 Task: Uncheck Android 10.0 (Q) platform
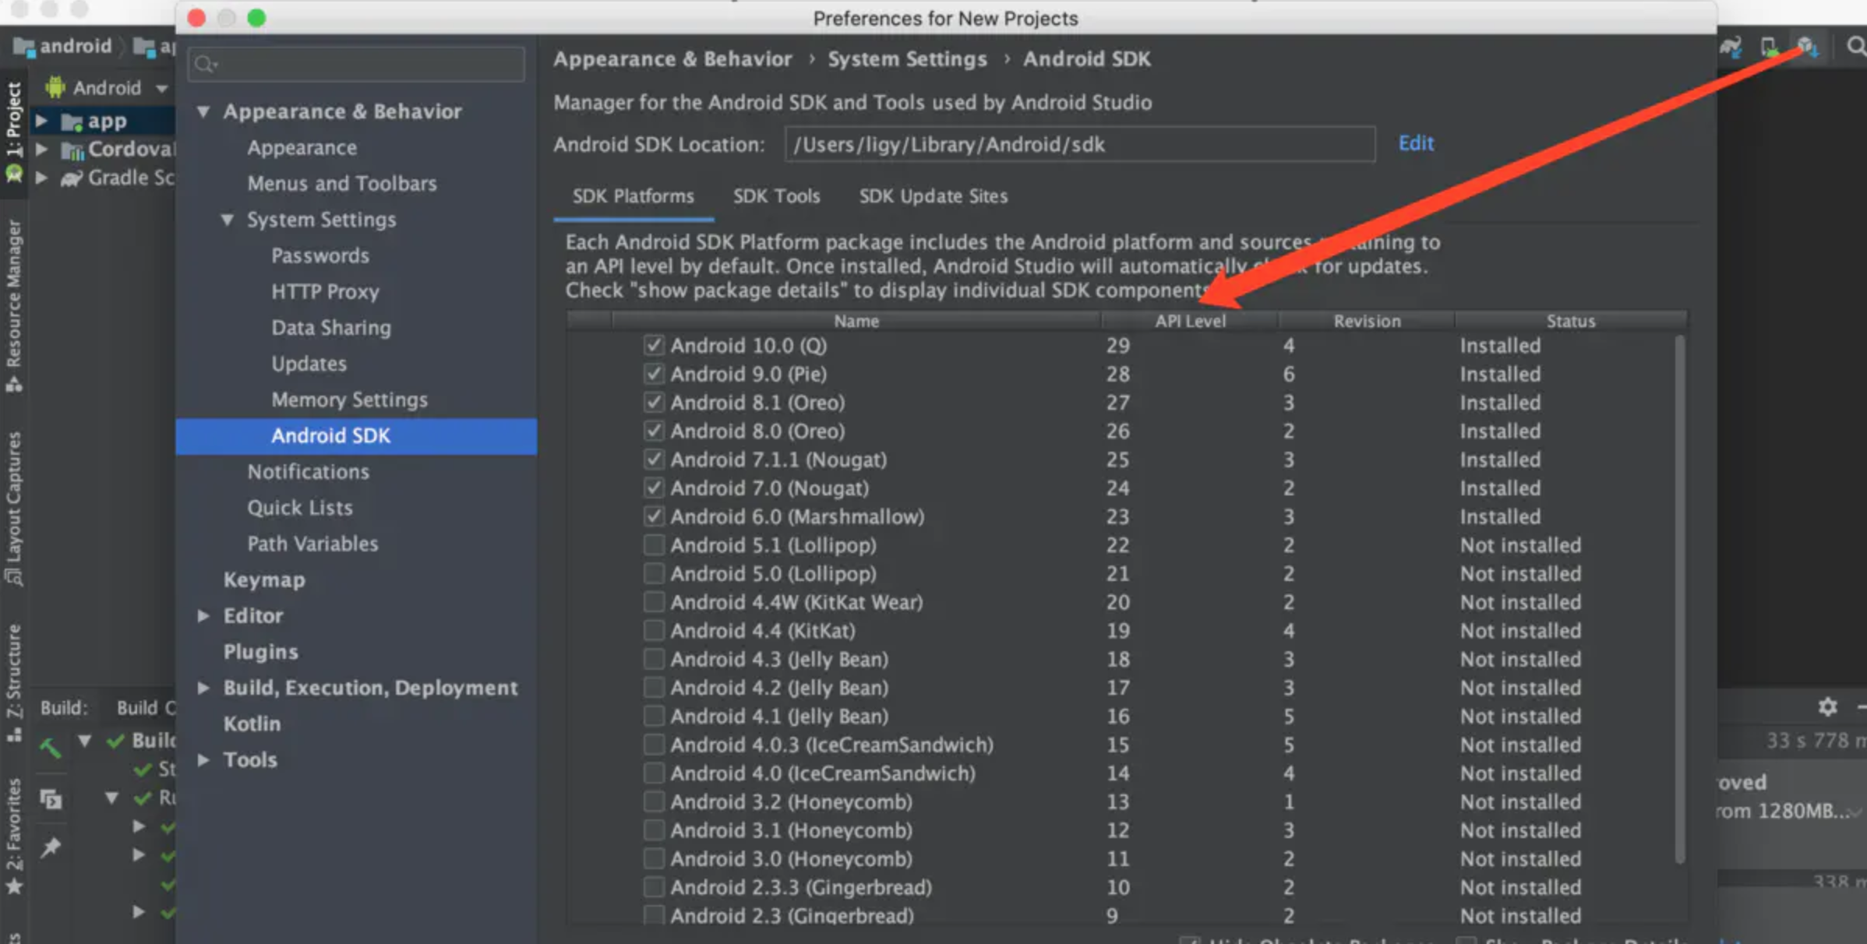[x=654, y=345]
